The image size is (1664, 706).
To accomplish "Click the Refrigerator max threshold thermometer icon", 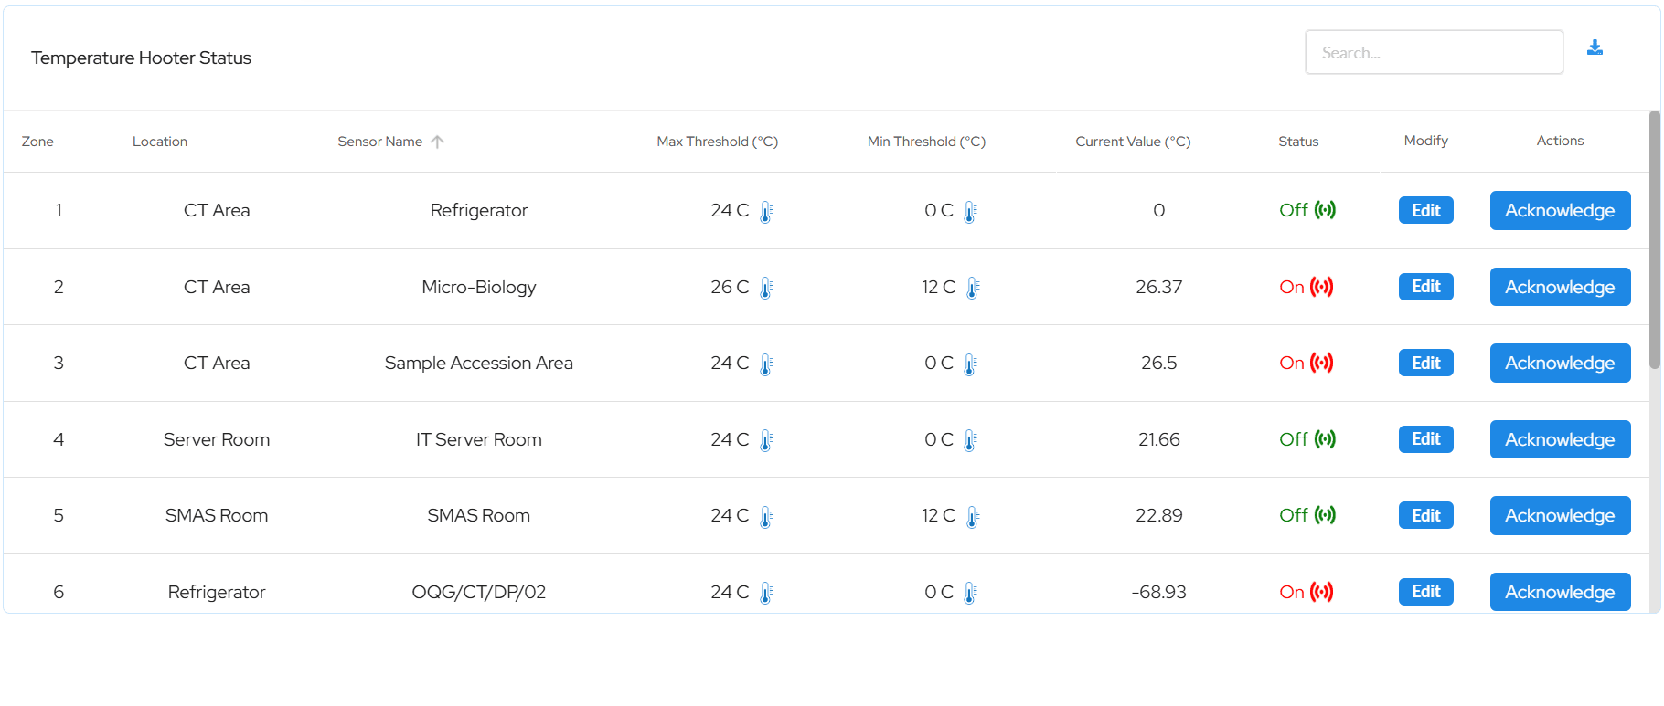I will 766,212.
